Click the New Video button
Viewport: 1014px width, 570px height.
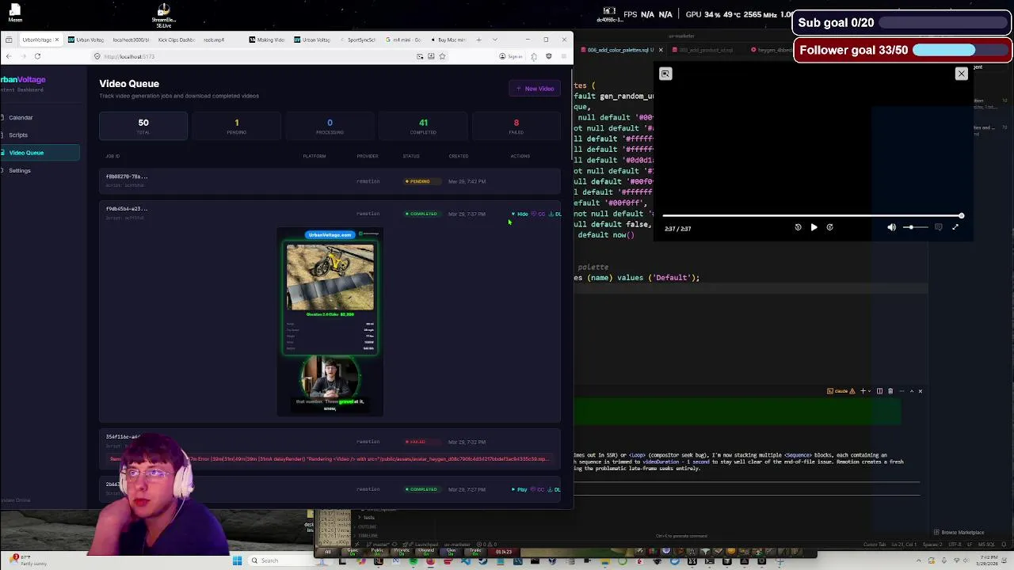pos(535,89)
